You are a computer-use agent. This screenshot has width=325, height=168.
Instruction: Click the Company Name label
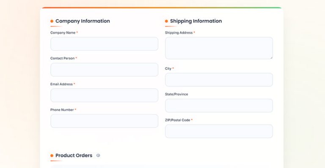[x=63, y=33]
